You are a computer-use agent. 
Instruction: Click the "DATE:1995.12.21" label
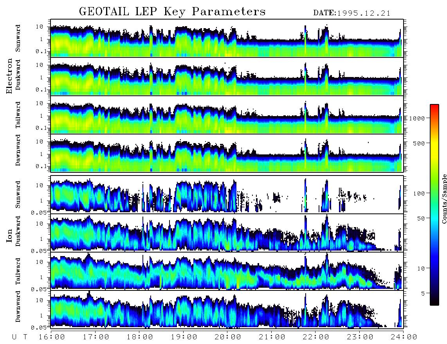pyautogui.click(x=351, y=13)
